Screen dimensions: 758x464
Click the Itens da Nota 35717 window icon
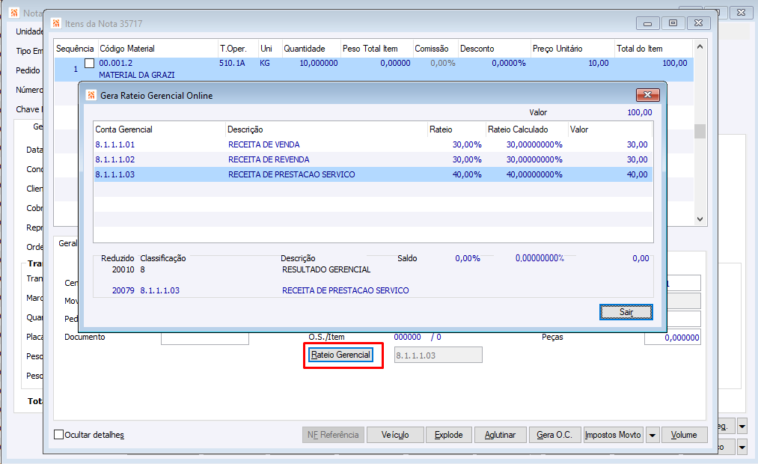point(56,23)
